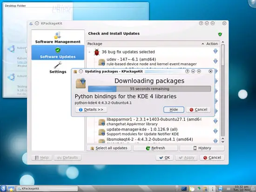This screenshot has width=256, height=192.
Task: Open the notes clipboard icon in system tray
Action: click(192, 189)
